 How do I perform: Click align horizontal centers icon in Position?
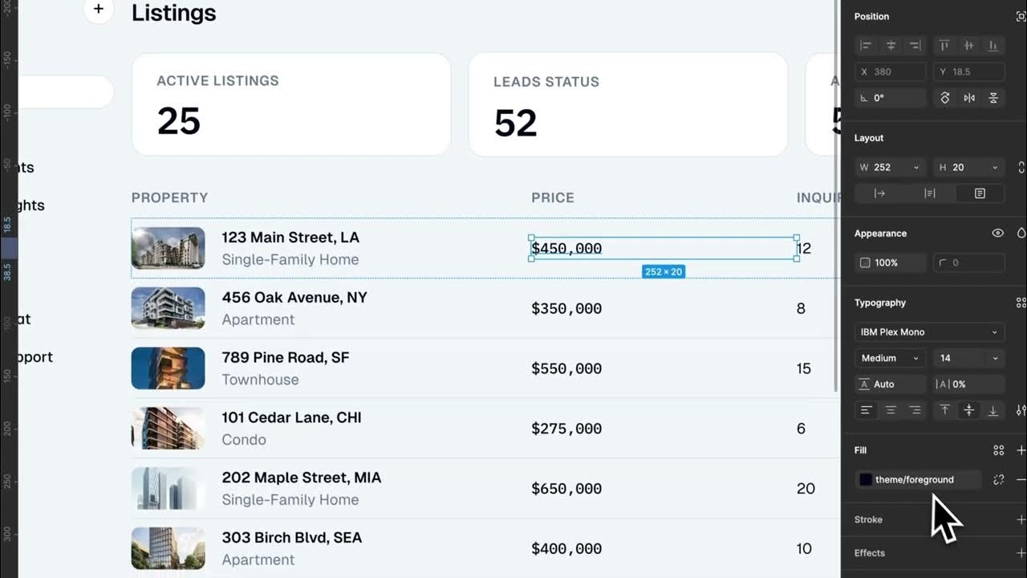tap(891, 46)
